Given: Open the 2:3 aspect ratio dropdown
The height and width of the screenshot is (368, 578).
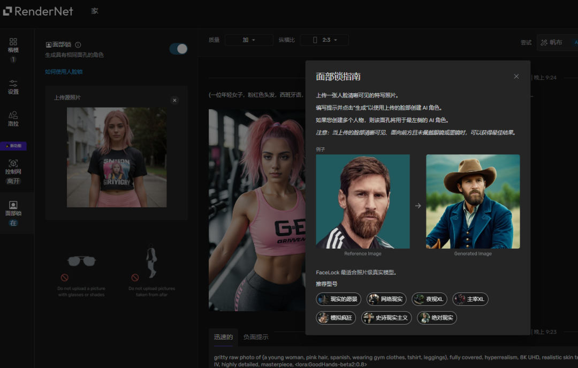Looking at the screenshot, I should [324, 40].
